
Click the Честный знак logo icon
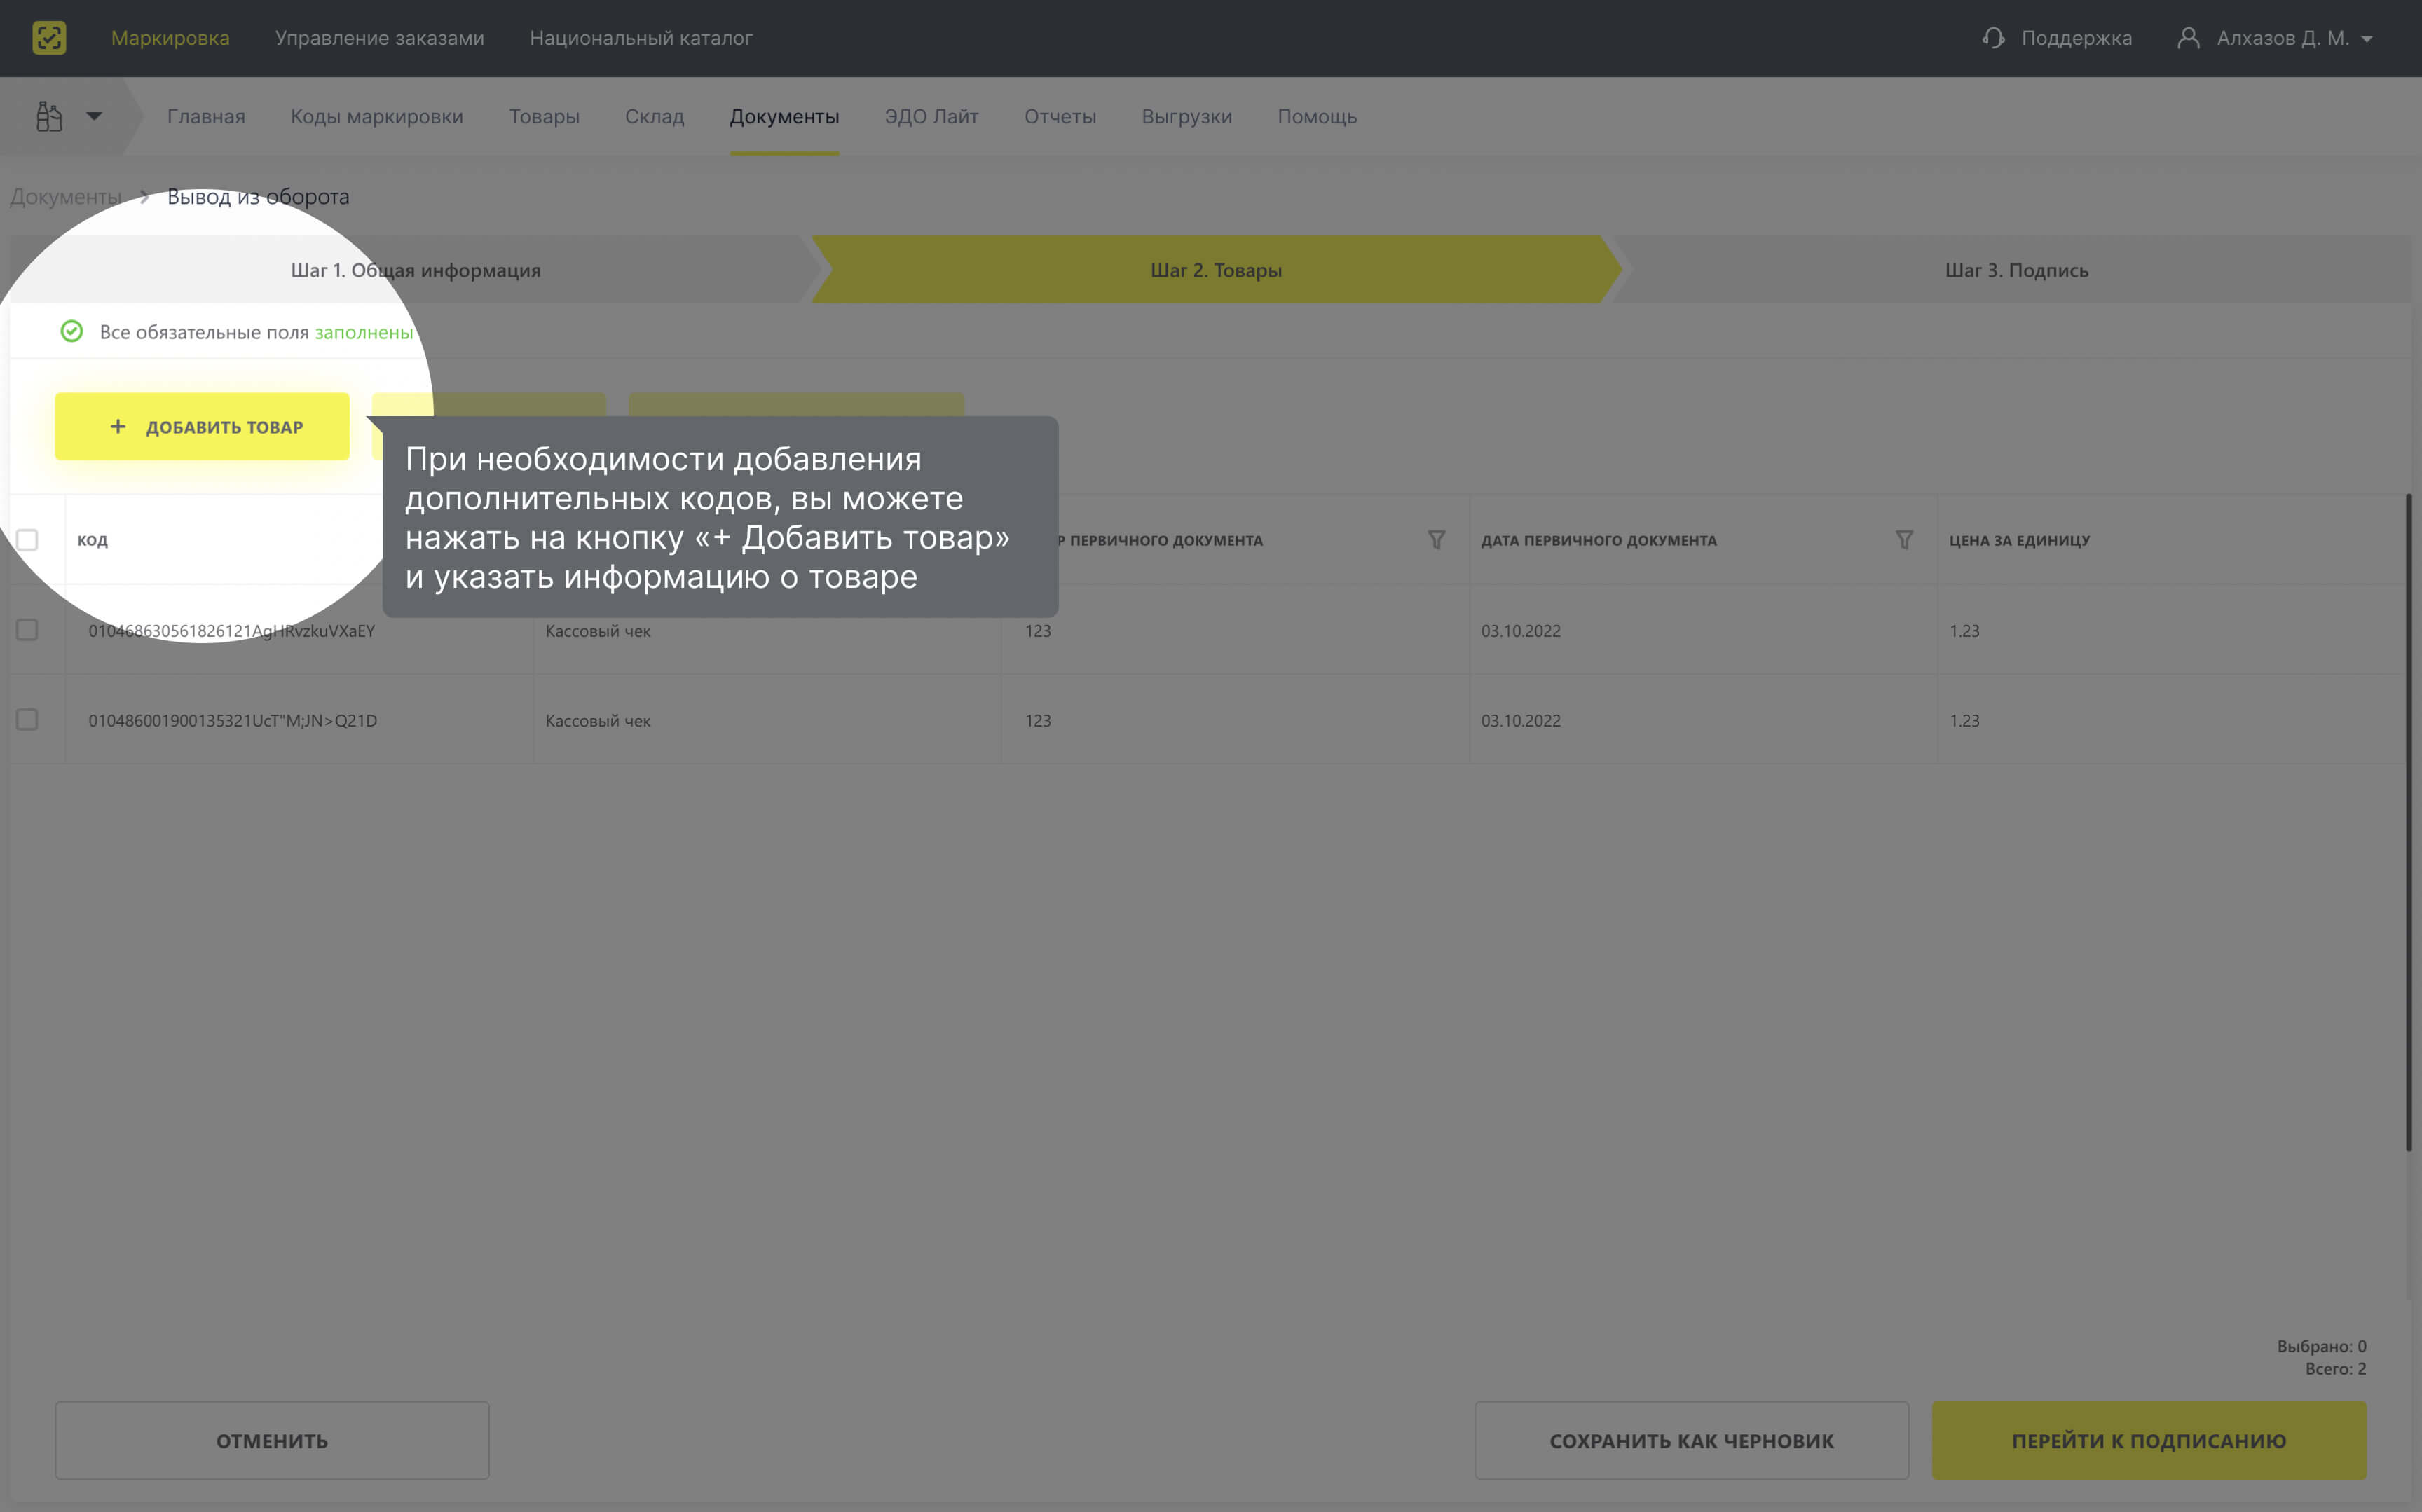49,38
